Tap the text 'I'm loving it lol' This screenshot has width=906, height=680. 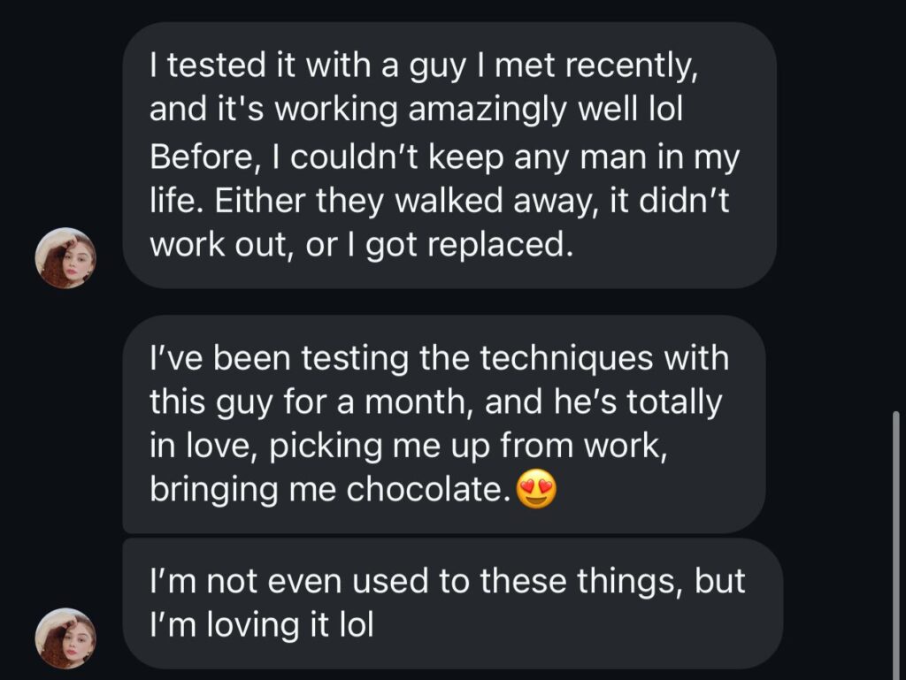coord(261,624)
